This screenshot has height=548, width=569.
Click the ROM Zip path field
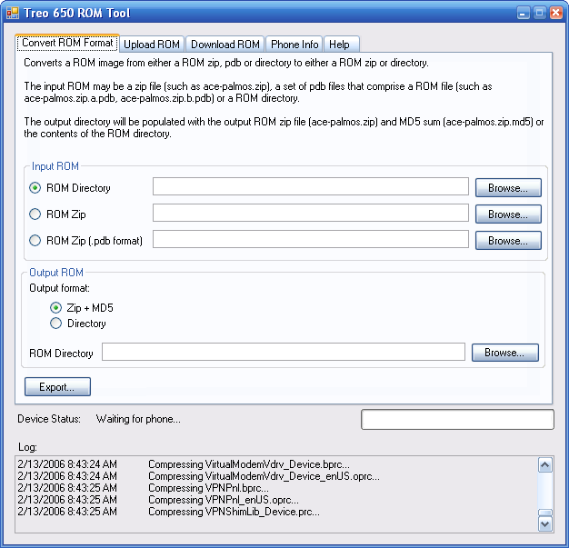[x=311, y=213]
